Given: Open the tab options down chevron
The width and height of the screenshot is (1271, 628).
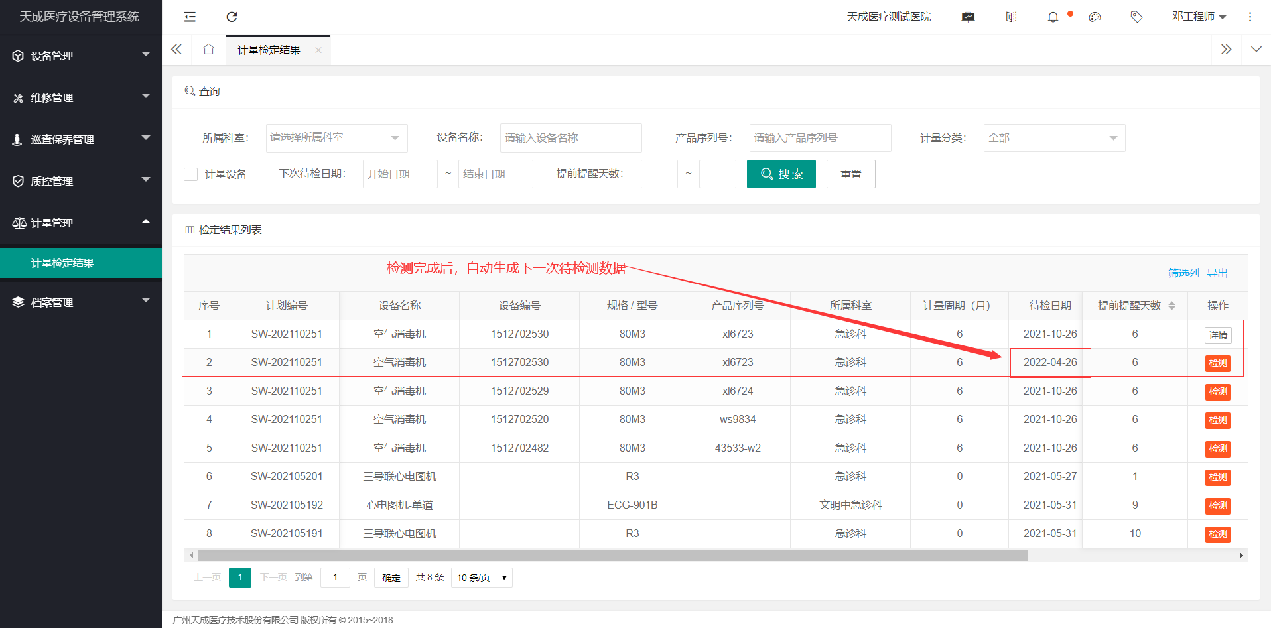Looking at the screenshot, I should pos(1256,50).
